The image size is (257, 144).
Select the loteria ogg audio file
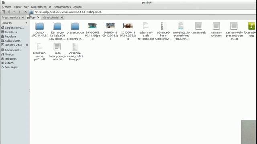click(x=252, y=26)
